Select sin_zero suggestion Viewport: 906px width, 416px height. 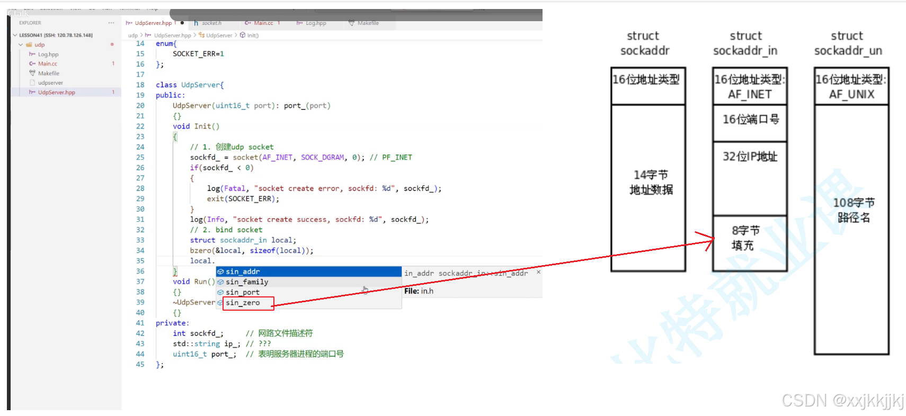[x=308, y=303]
